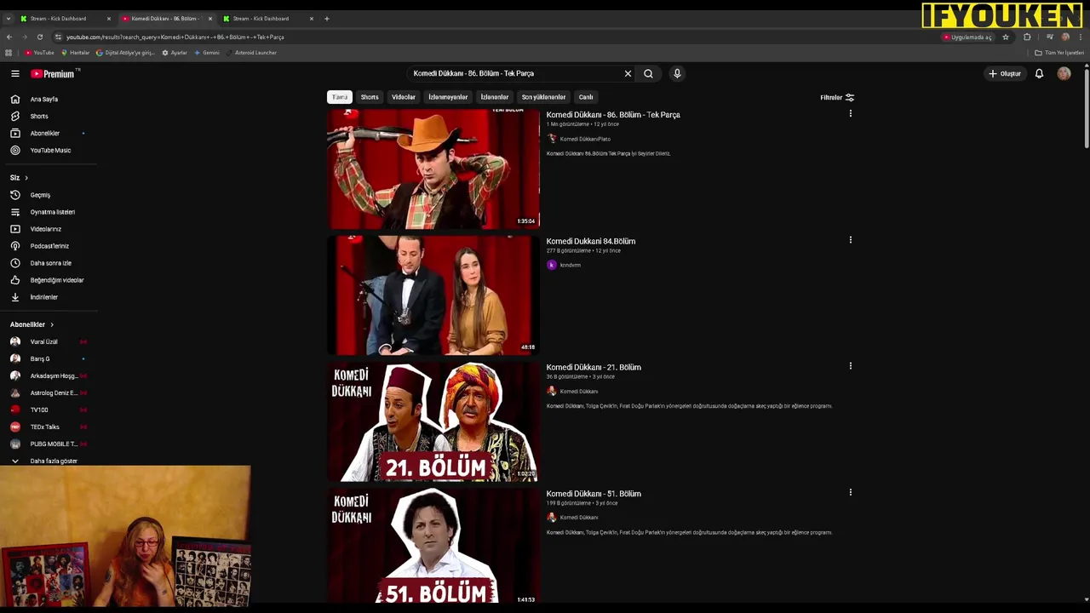Open Komedi Dükkanı - 51. Bölüm title
This screenshot has height=613, width=1090.
click(594, 494)
